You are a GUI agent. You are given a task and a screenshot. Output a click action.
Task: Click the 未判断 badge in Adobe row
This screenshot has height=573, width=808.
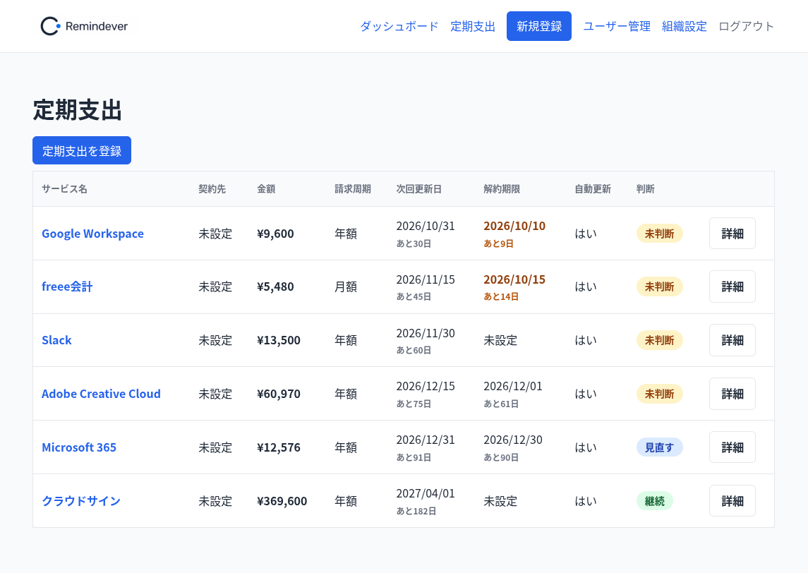click(x=660, y=394)
